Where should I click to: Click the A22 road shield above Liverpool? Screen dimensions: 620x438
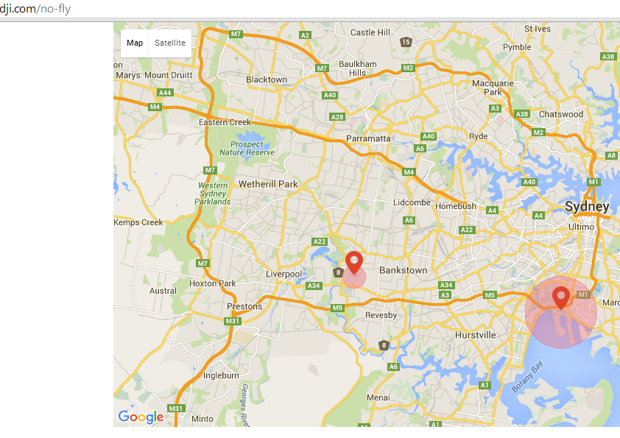(319, 241)
